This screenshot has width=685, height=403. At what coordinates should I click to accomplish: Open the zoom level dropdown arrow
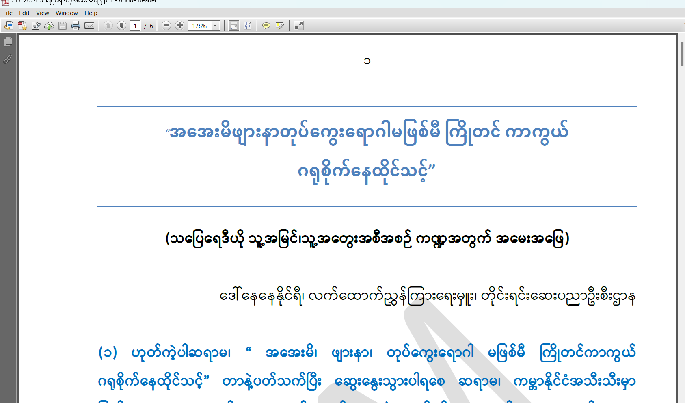coord(216,26)
